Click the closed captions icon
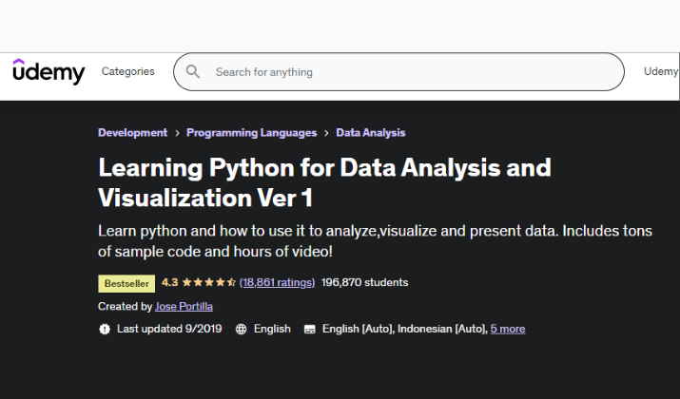This screenshot has width=680, height=399. click(309, 329)
